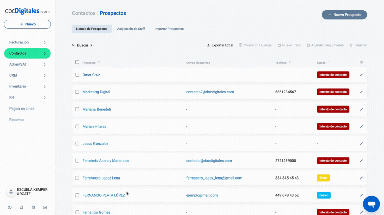
Task: Open notifications bell icon
Action: pyautogui.click(x=22, y=207)
